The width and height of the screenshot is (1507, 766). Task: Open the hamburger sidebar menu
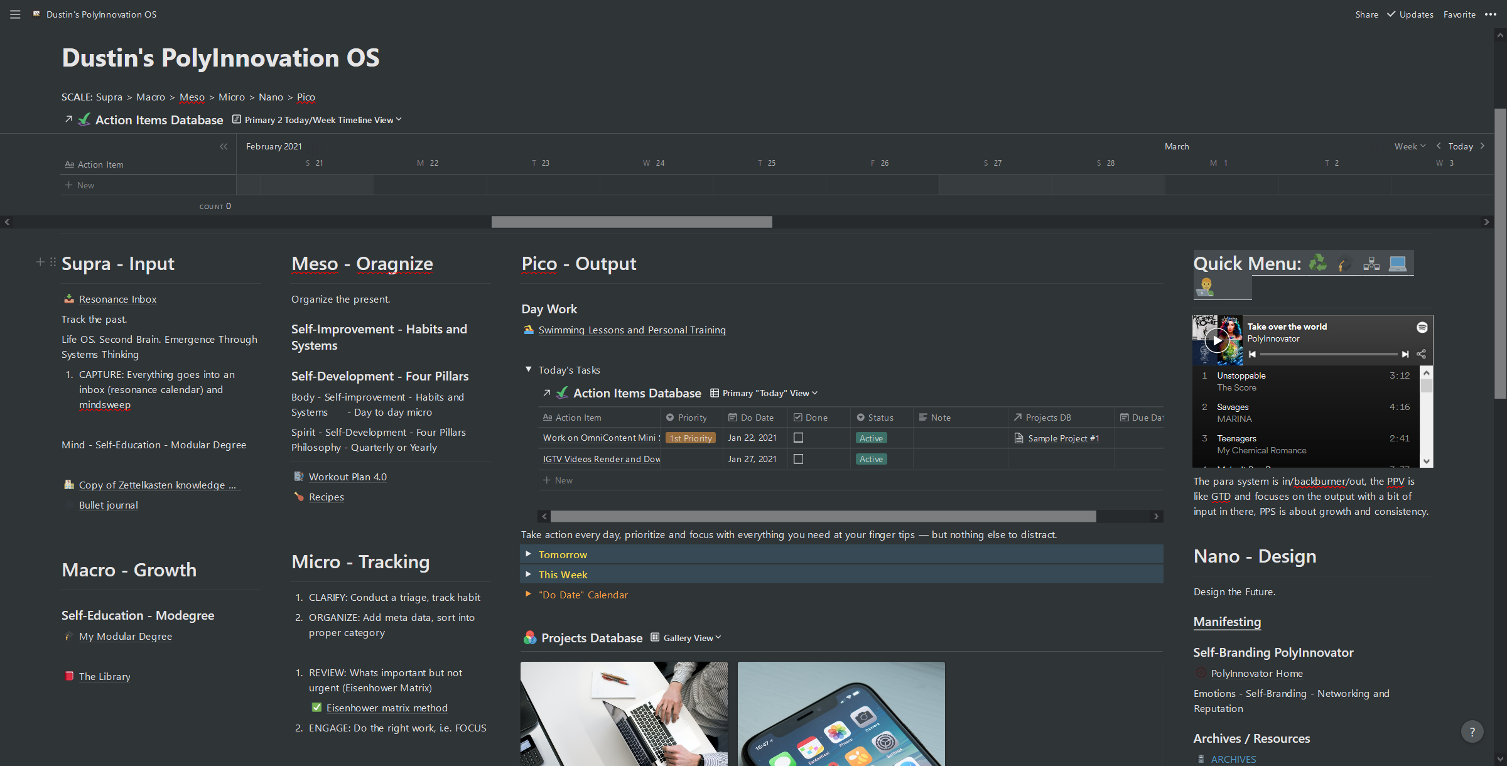[x=15, y=14]
